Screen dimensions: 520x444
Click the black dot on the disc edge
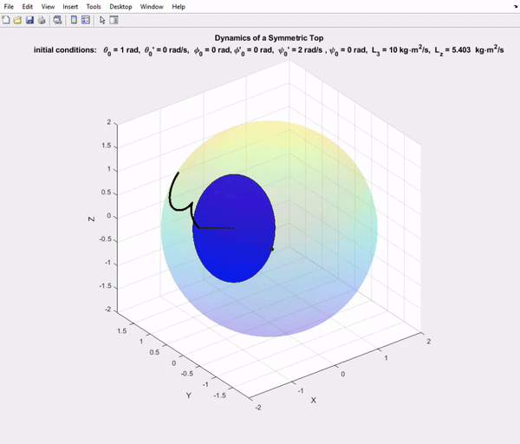coord(272,249)
